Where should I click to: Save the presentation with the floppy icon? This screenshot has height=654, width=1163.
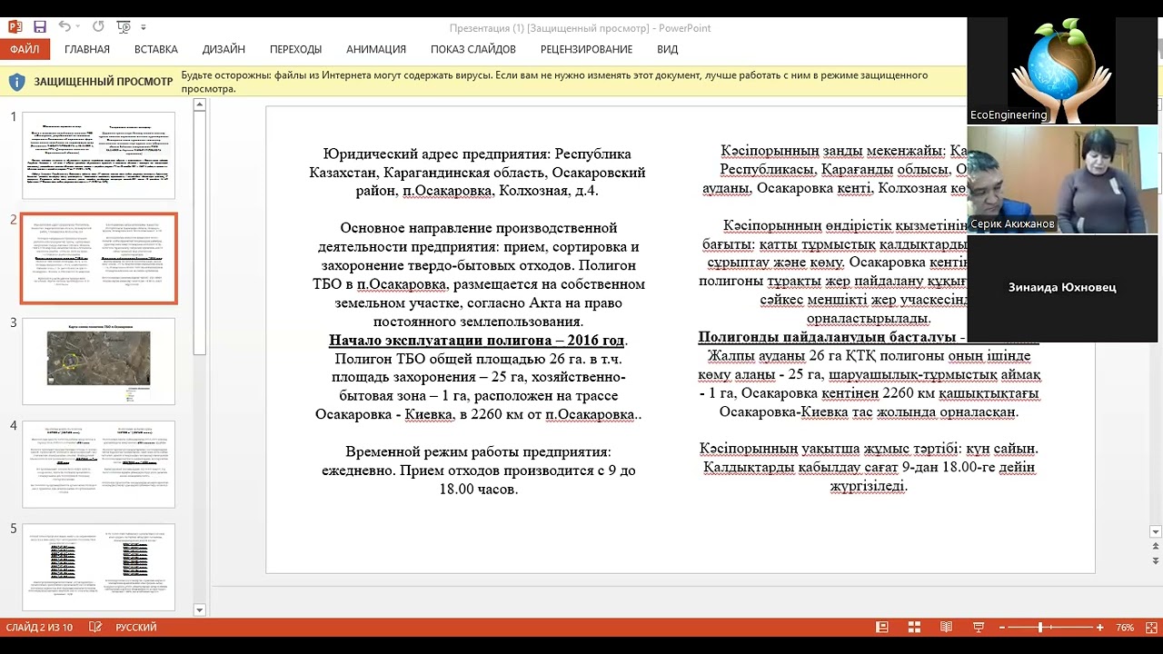point(39,27)
